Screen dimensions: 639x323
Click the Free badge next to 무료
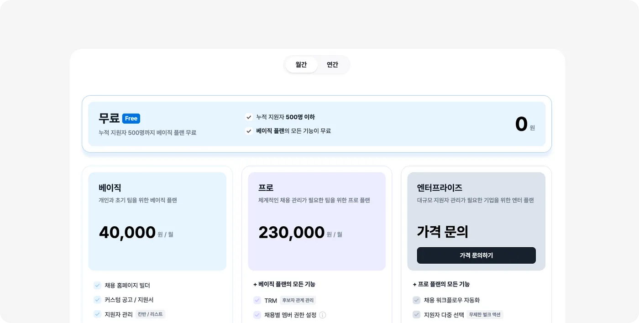(131, 119)
